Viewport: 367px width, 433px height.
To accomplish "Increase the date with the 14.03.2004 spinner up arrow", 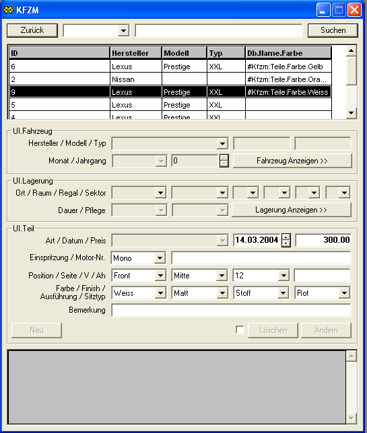I will (x=286, y=237).
